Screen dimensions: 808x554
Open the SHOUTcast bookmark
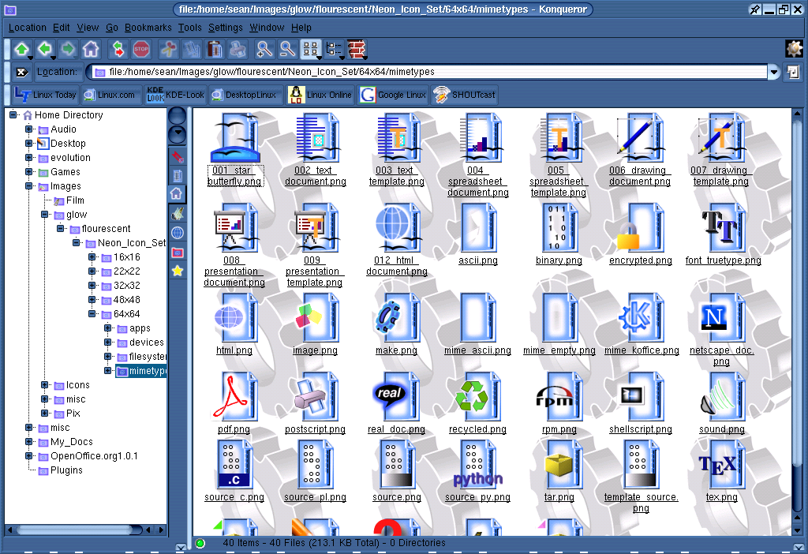(464, 95)
